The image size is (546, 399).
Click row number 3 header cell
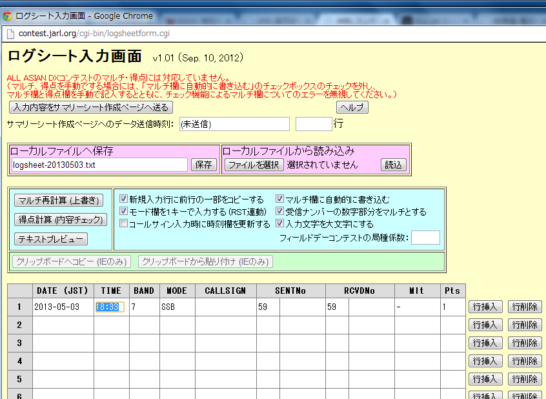click(x=20, y=343)
